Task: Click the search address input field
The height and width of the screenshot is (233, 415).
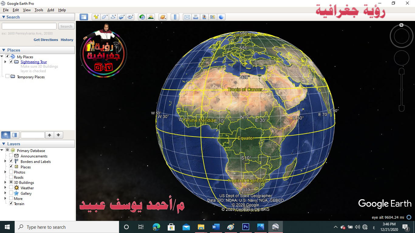Action: click(29, 26)
